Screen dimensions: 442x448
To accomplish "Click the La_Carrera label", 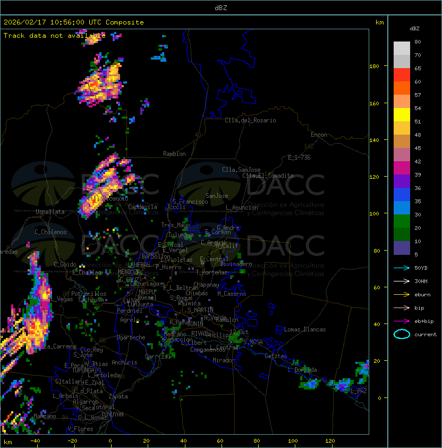I will pos(60,346).
